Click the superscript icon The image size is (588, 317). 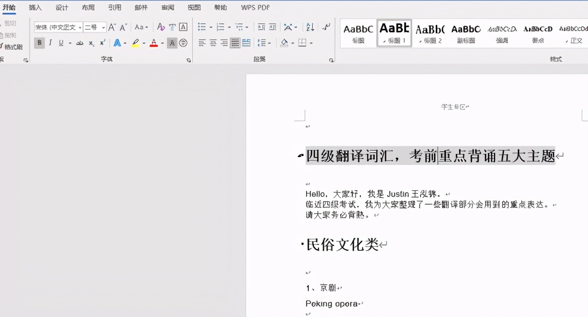tap(101, 43)
